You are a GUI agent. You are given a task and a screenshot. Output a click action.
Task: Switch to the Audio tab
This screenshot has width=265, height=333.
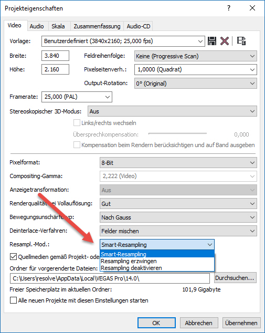(x=37, y=26)
